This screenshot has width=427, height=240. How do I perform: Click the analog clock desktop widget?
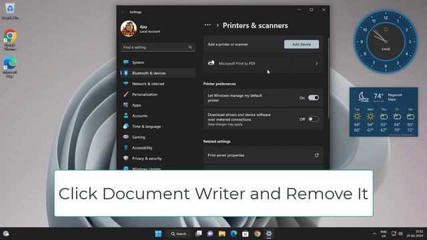(x=386, y=41)
